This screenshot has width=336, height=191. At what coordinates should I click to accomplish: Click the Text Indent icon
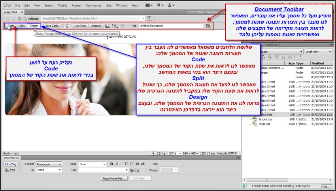143,164
